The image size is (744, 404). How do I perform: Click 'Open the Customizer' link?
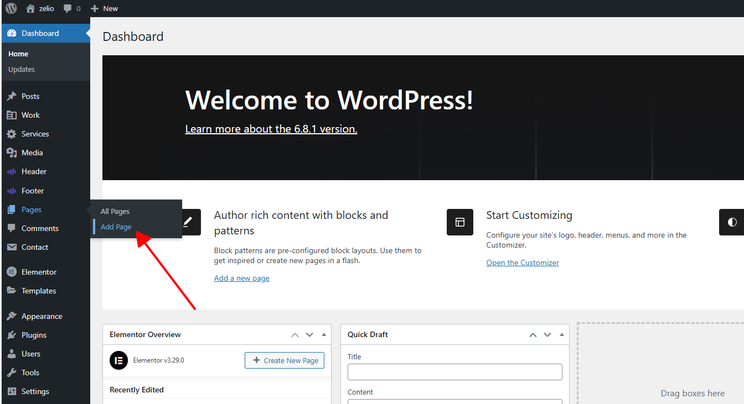(x=523, y=263)
